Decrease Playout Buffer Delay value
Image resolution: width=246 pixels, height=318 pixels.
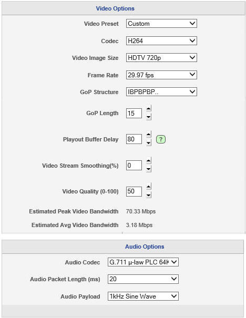click(x=149, y=143)
